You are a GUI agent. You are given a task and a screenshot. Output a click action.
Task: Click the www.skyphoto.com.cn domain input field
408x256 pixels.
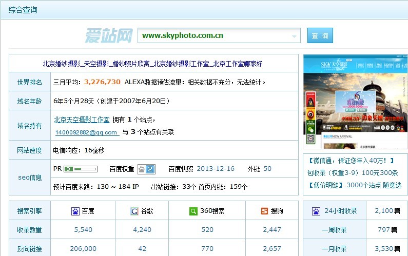[x=219, y=35]
